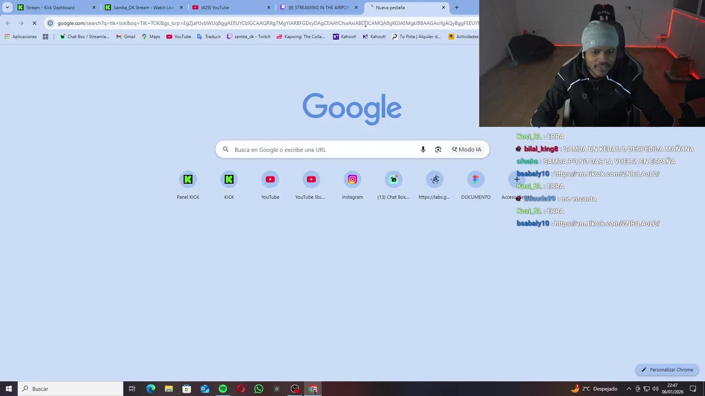
Task: Click the Google search box
Action: (352, 150)
